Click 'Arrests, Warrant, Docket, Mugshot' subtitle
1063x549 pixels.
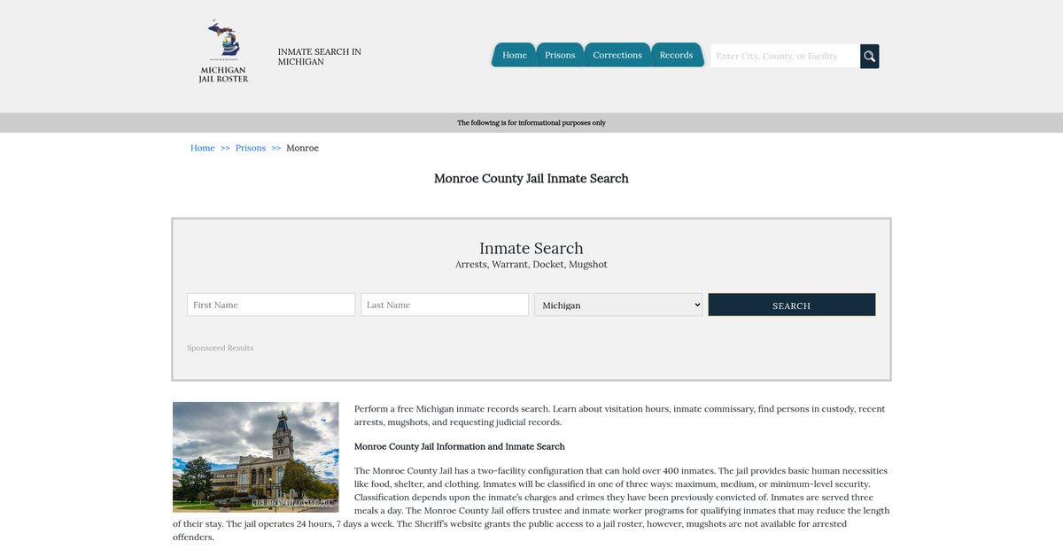tap(531, 265)
